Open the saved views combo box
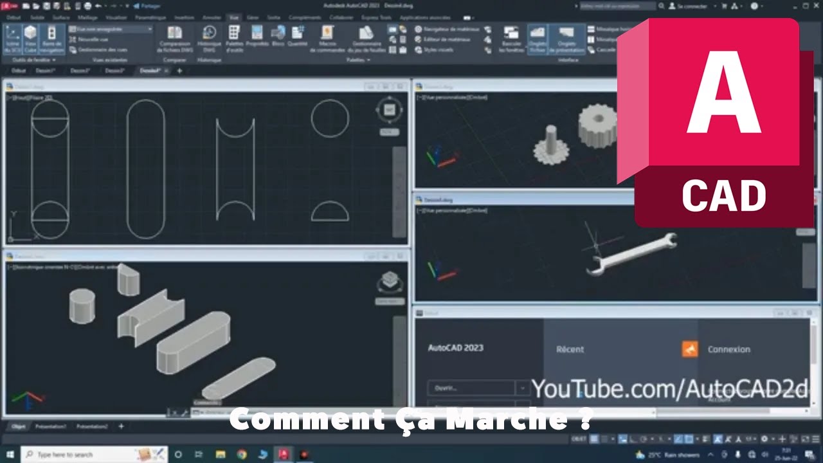Image resolution: width=823 pixels, height=463 pixels. 111,30
